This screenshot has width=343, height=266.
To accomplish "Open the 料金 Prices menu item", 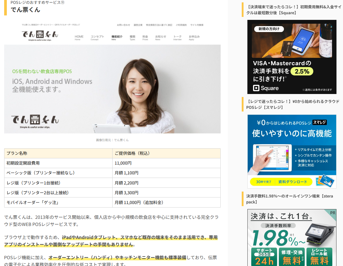I will coord(145,37).
